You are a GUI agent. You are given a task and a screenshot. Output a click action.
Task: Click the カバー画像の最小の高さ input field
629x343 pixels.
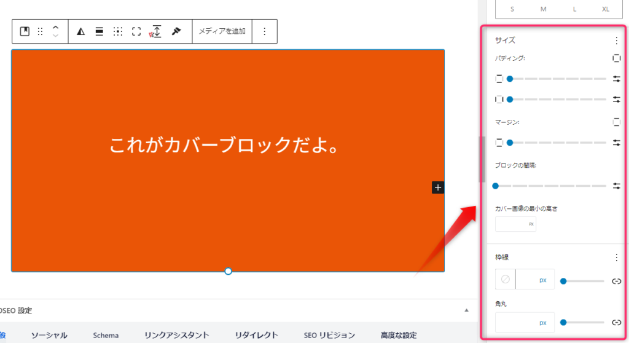click(x=511, y=224)
